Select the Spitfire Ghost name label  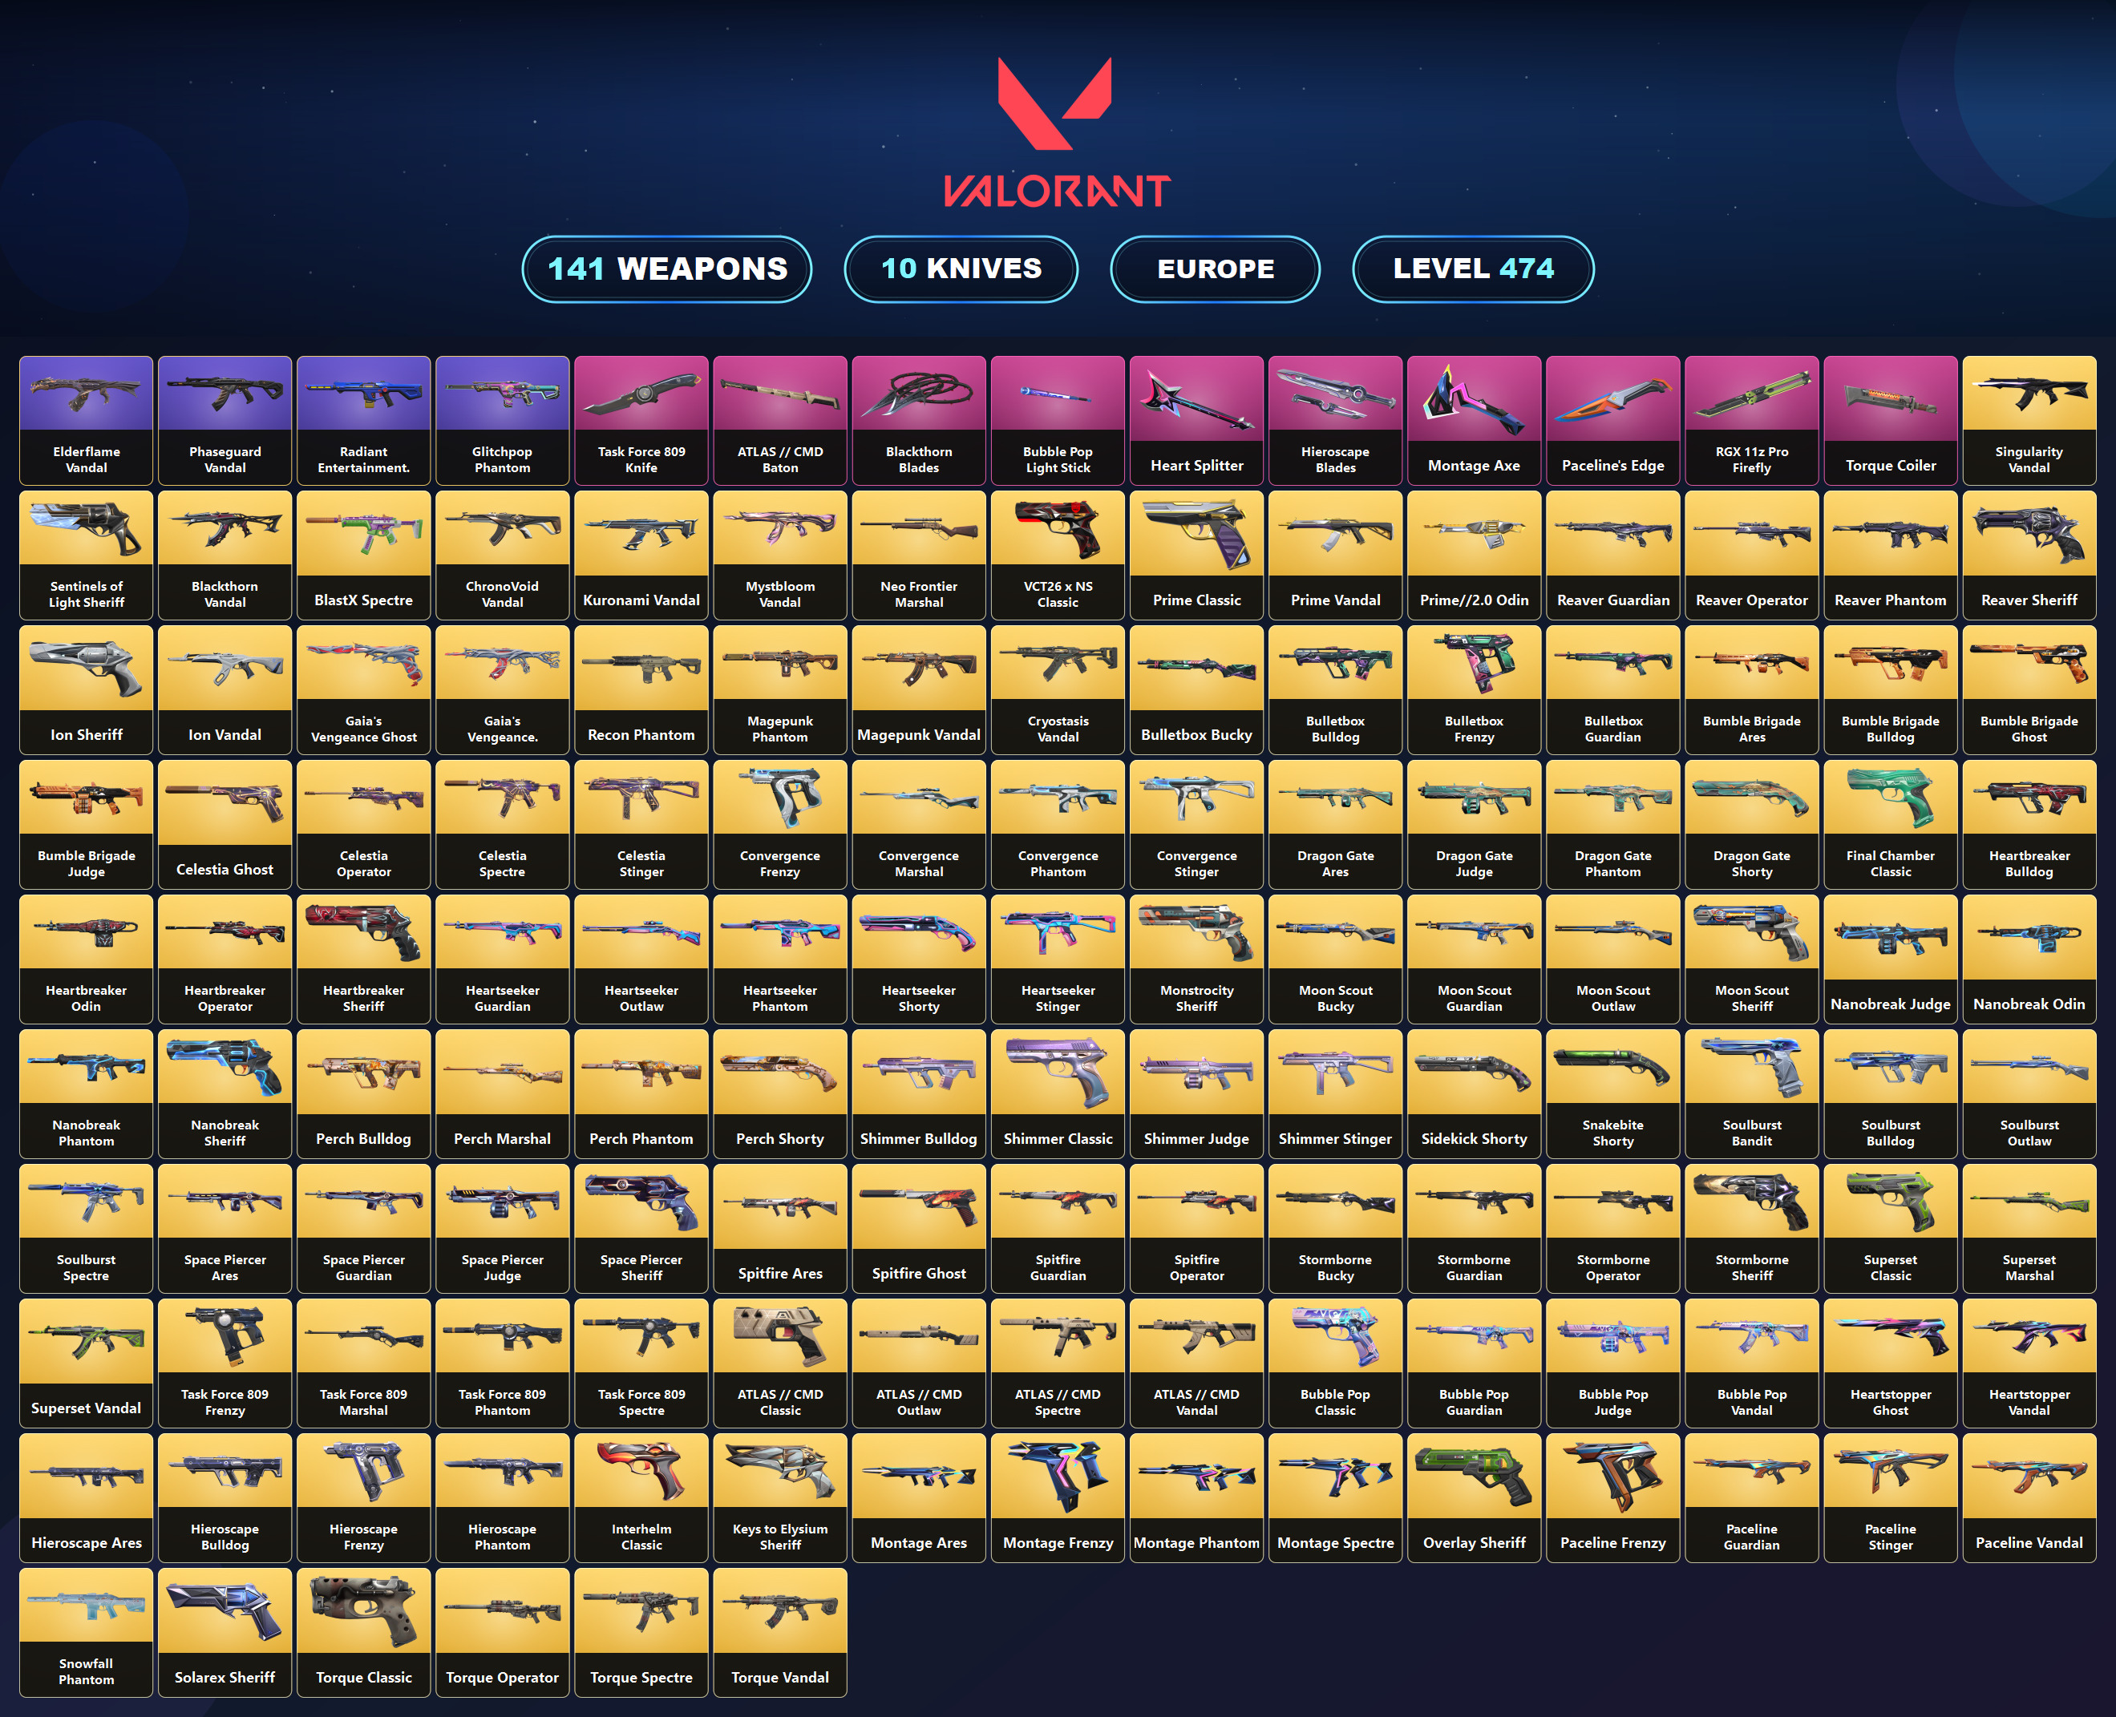(x=919, y=1274)
